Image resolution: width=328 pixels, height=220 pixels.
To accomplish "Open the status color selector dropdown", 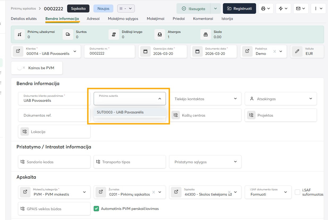I will (x=126, y=8).
